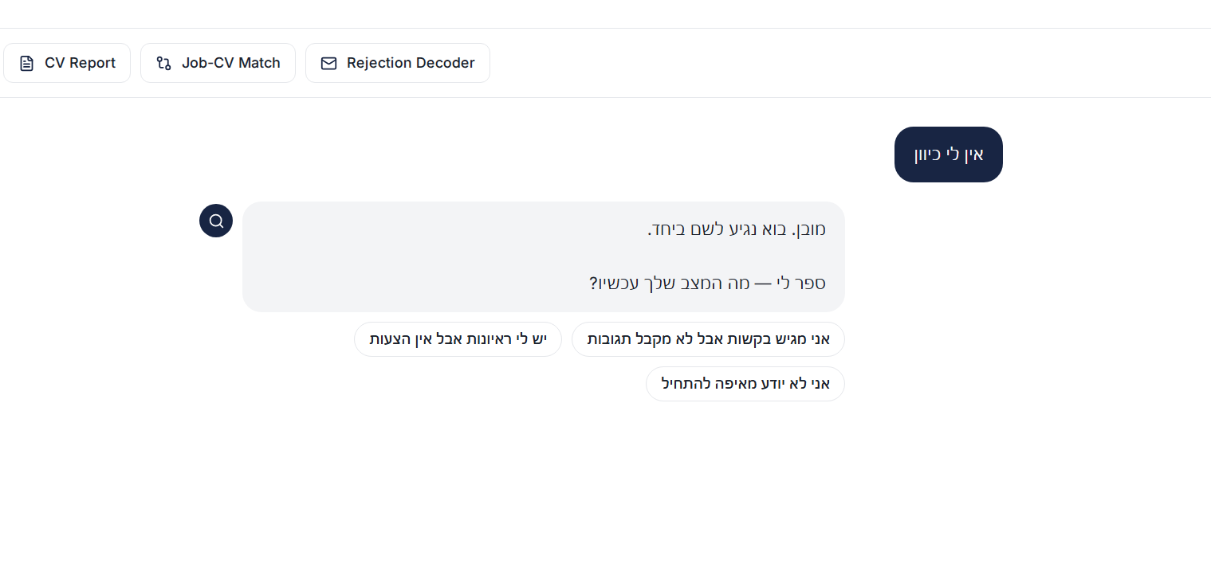The height and width of the screenshot is (583, 1211).
Task: Select the suggestion "אני לא יודע מאיפה להתחיל"
Action: coord(745,384)
